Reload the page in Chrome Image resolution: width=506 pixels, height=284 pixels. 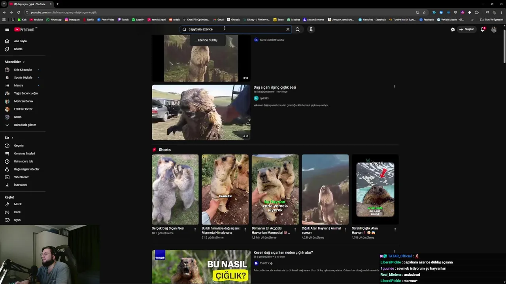tap(18, 12)
